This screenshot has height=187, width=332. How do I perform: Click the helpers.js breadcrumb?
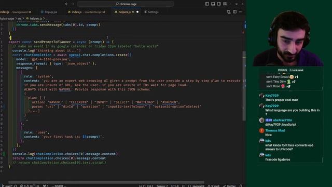pos(36,19)
